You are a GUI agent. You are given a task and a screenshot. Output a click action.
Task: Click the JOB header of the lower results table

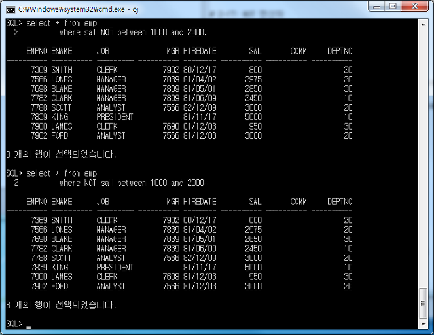[103, 202]
